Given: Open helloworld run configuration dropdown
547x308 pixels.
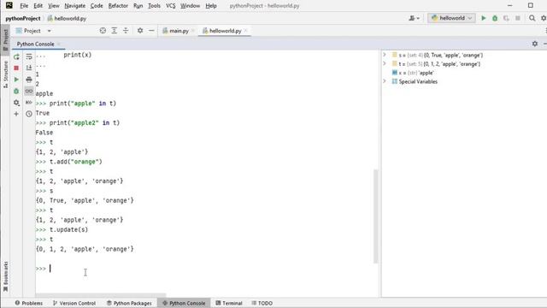Looking at the screenshot, I should [452, 18].
